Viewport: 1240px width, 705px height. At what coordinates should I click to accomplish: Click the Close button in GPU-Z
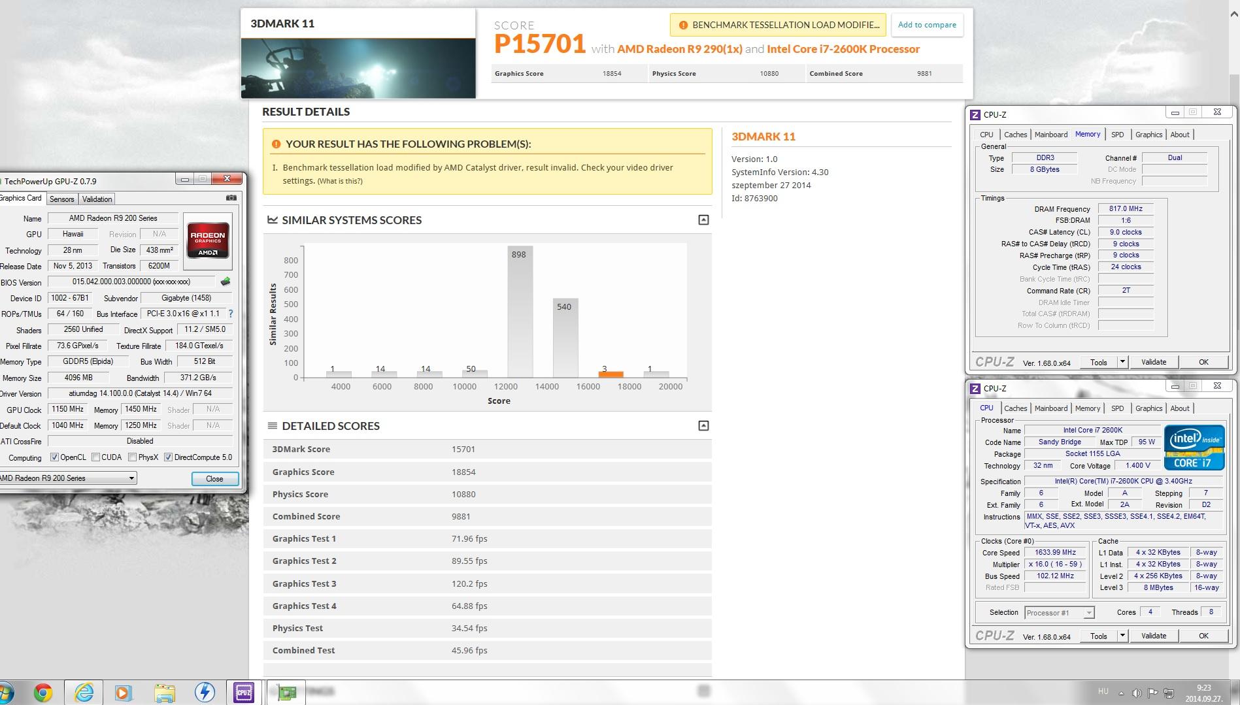tap(214, 479)
